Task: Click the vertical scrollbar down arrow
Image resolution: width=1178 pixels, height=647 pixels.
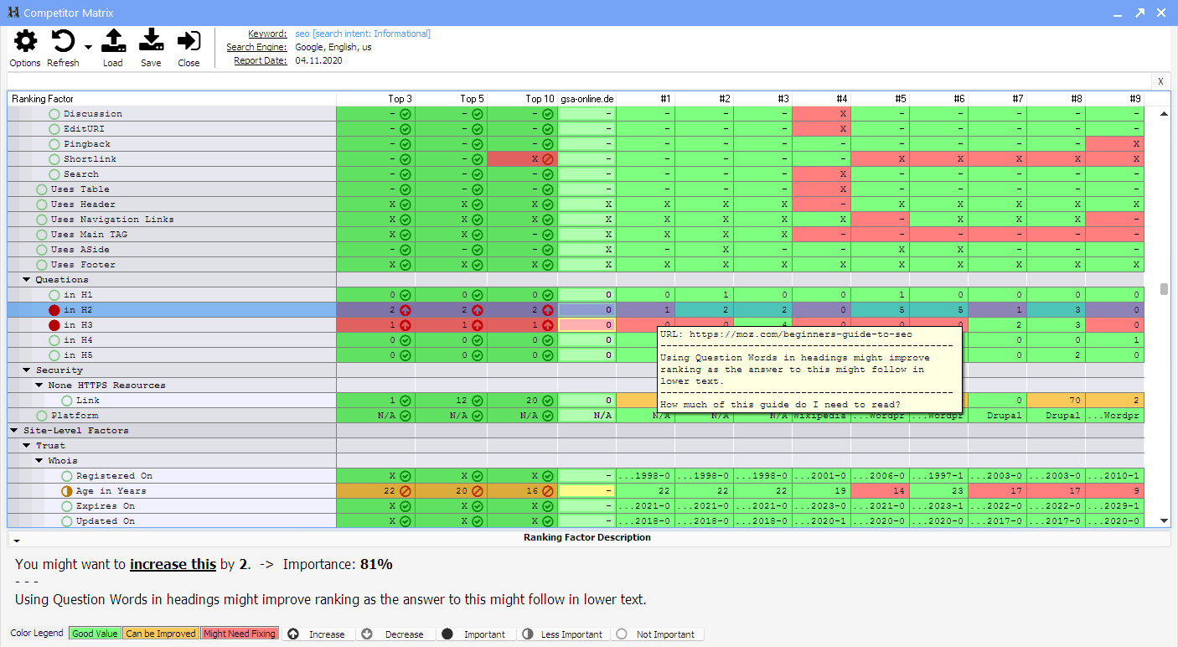Action: click(1163, 521)
